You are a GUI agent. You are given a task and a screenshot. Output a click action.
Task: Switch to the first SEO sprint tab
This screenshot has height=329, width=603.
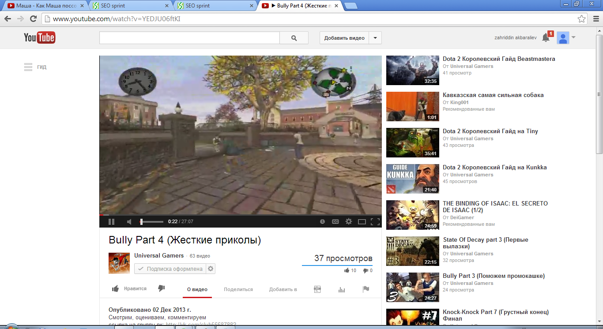(x=130, y=6)
